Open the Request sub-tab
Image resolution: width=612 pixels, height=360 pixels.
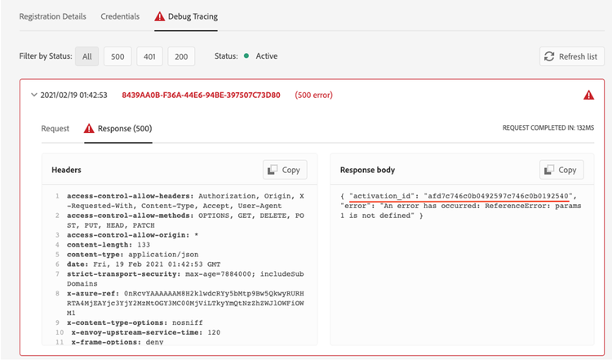pos(55,128)
